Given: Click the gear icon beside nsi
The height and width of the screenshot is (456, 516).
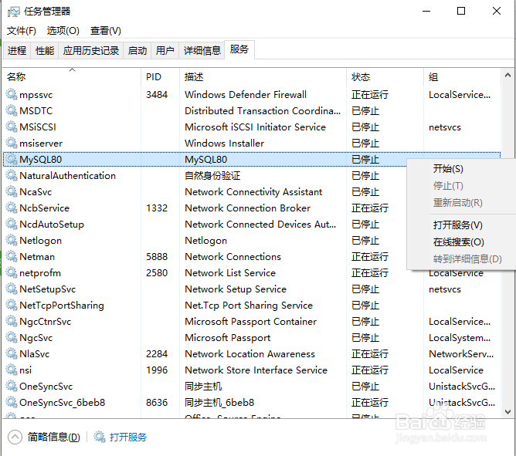Looking at the screenshot, I should click(12, 370).
